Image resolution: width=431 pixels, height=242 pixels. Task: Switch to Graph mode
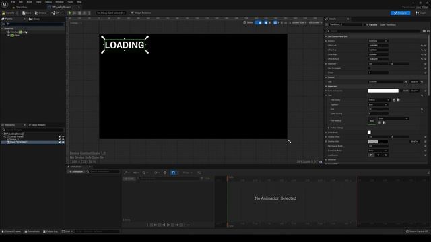[420, 13]
